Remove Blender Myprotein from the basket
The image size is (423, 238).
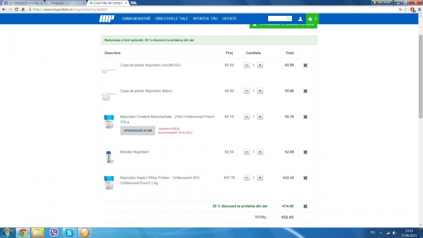305,152
